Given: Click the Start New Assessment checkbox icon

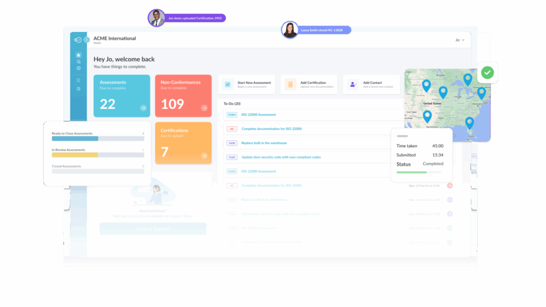Looking at the screenshot, I should pyautogui.click(x=228, y=84).
